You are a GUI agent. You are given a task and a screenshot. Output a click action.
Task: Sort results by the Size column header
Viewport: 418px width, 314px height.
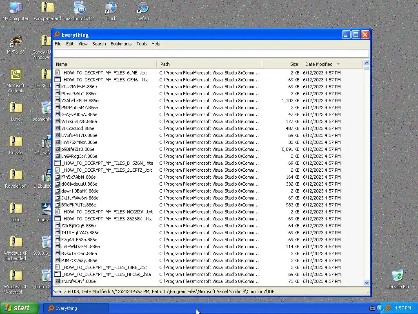[x=281, y=64]
